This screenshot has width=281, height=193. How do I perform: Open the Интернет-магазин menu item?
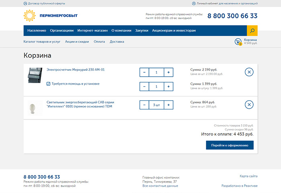pyautogui.click(x=92, y=30)
